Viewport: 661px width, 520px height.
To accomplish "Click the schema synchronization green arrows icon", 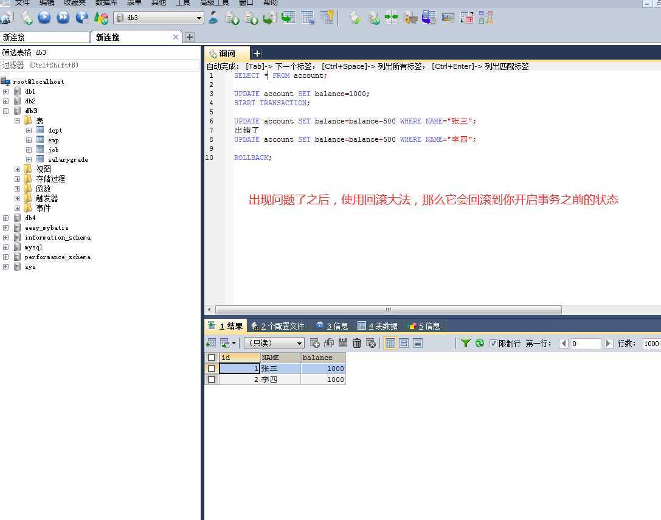I will [392, 18].
